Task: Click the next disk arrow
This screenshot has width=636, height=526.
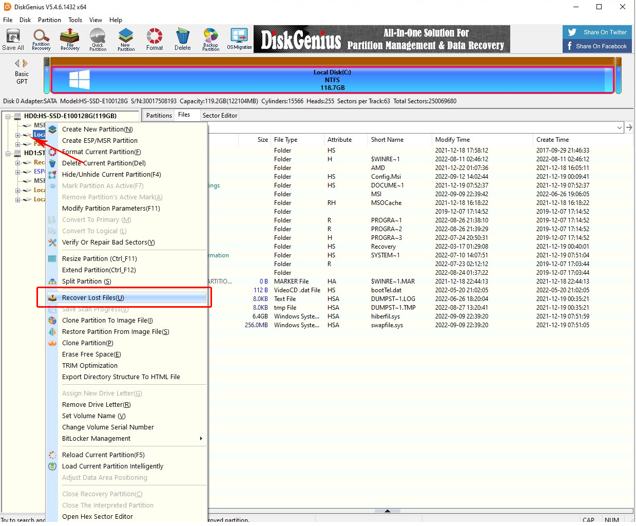Action: (x=25, y=63)
